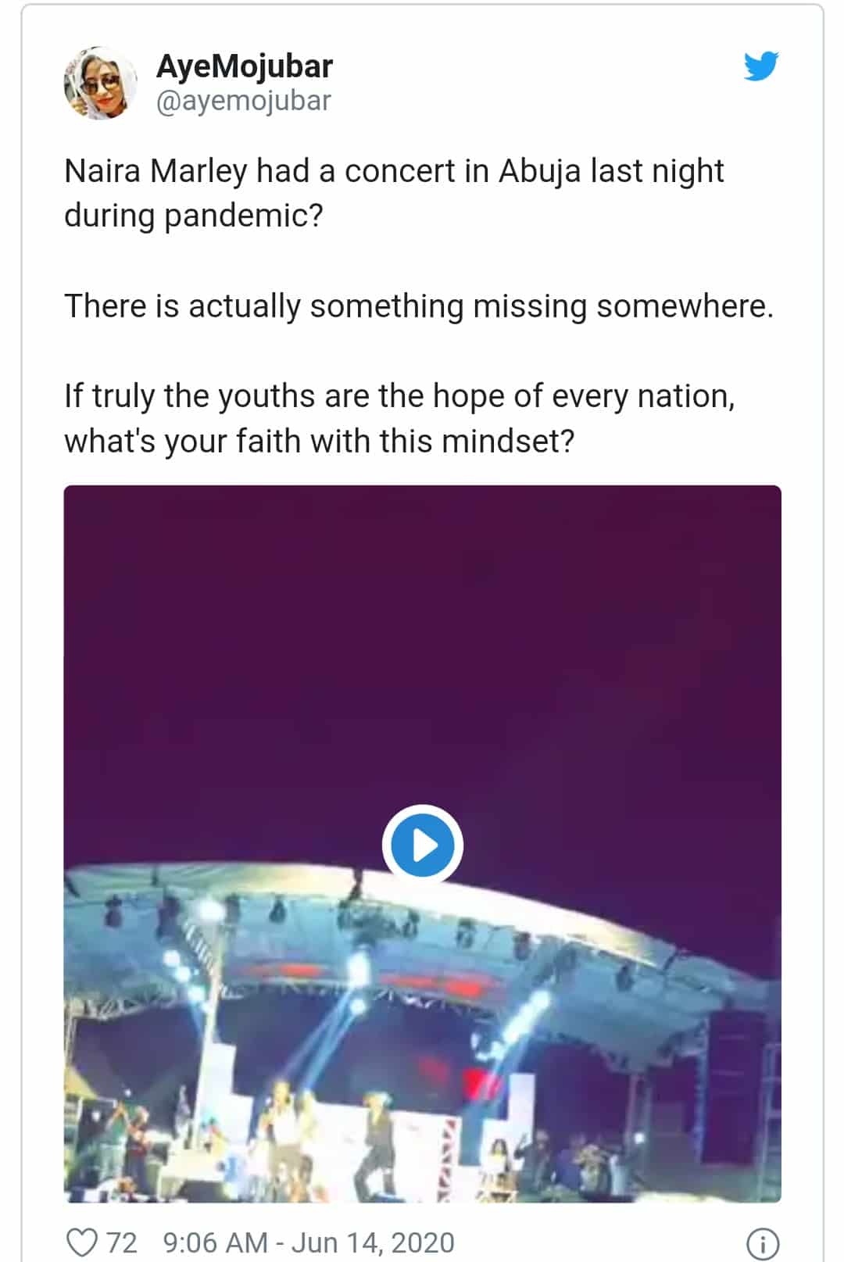Click the 72 likes count
This screenshot has width=844, height=1262.
click(121, 1242)
